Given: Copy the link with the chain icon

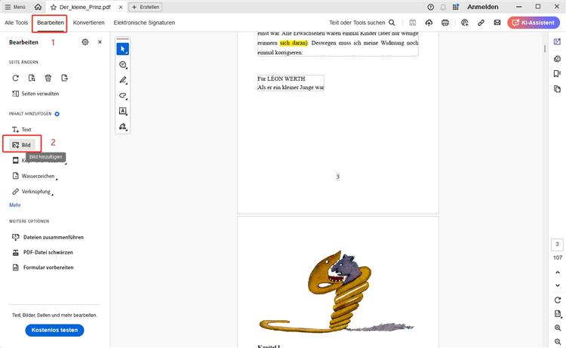Looking at the screenshot, I should (481, 23).
